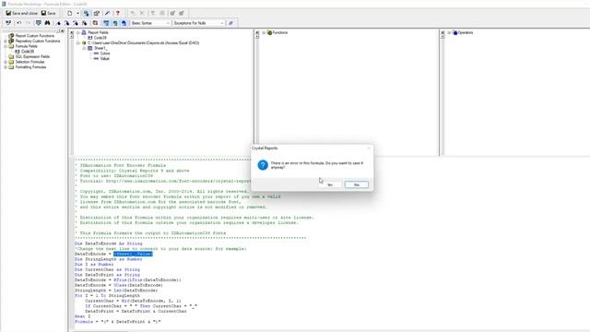590x332 pixels.
Task: Click the Tutorial URL comment line
Action: (x=162, y=181)
